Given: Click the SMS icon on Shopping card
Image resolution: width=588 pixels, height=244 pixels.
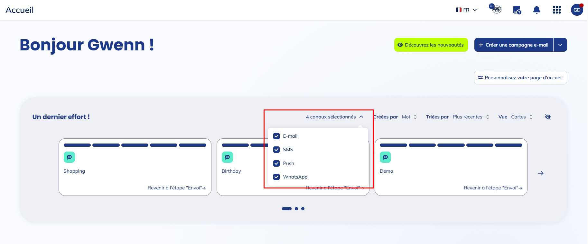Looking at the screenshot, I should (69, 157).
